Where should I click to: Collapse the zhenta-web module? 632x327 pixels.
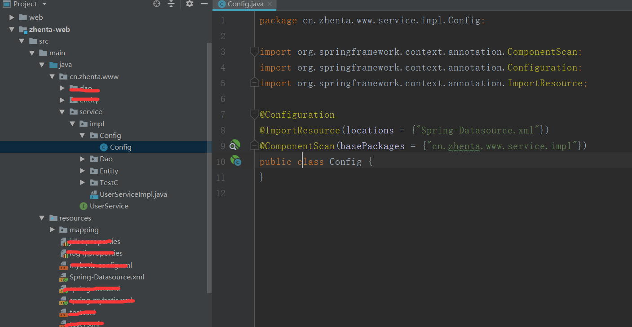click(x=12, y=30)
